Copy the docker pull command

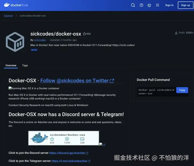(x=182, y=90)
